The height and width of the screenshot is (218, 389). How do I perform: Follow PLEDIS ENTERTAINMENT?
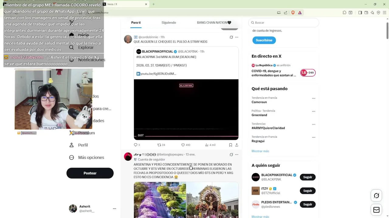(308, 204)
